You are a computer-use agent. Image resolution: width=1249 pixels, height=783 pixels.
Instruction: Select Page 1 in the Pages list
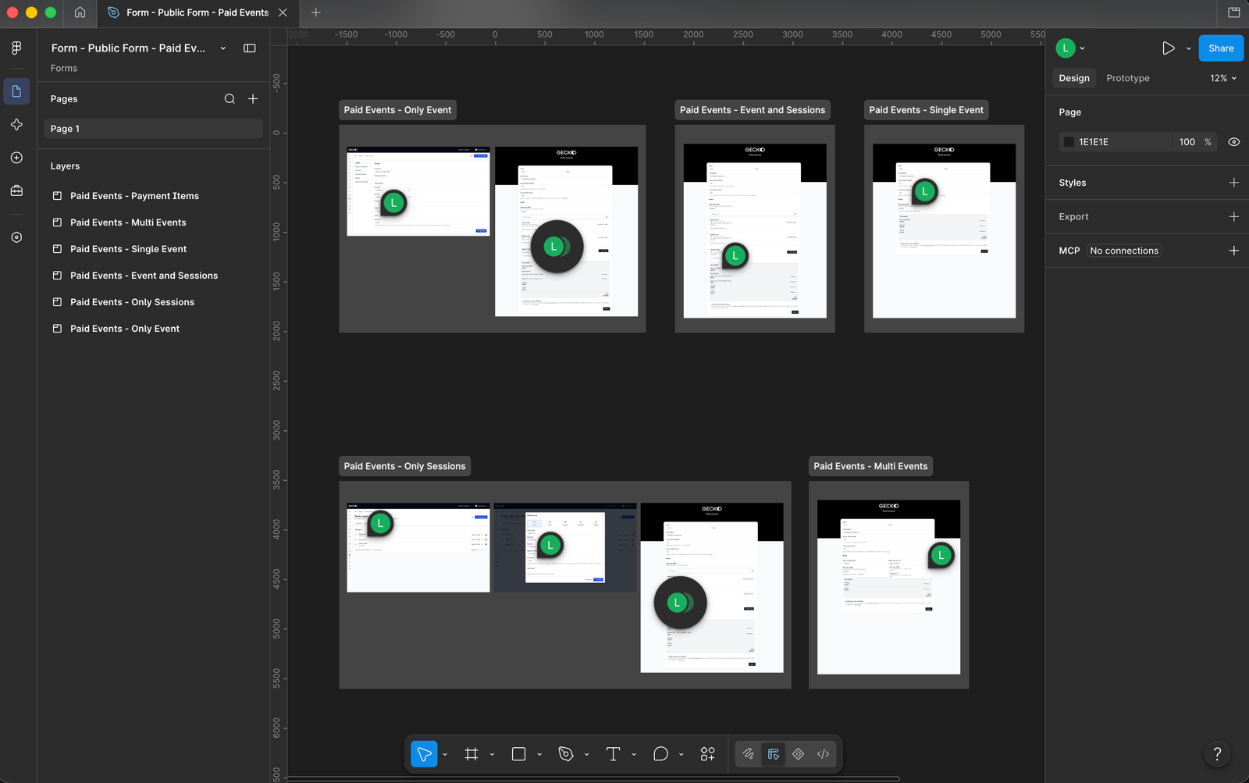pyautogui.click(x=153, y=129)
